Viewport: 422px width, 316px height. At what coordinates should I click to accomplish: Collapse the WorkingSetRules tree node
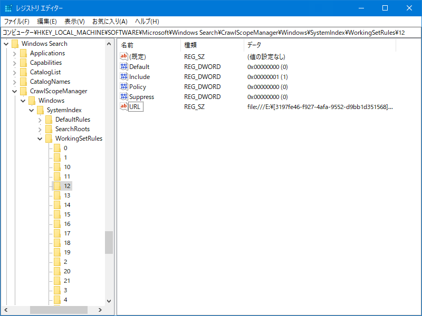(x=40, y=139)
